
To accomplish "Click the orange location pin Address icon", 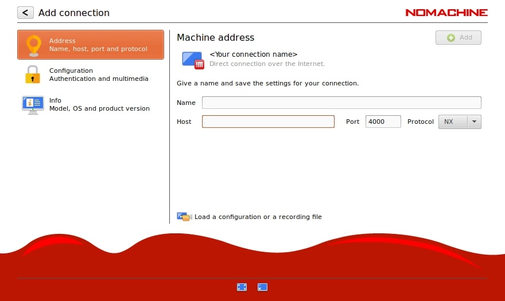I will [x=34, y=45].
